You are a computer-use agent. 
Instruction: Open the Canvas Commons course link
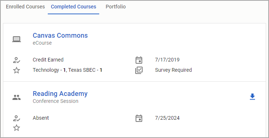point(60,36)
